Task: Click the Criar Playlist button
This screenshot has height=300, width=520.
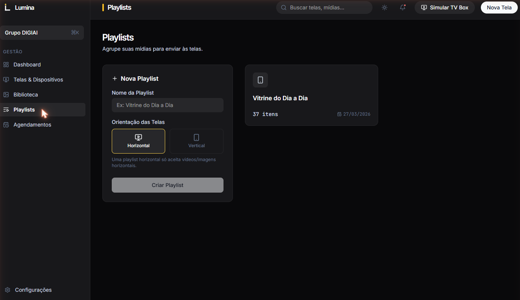Action: tap(167, 185)
